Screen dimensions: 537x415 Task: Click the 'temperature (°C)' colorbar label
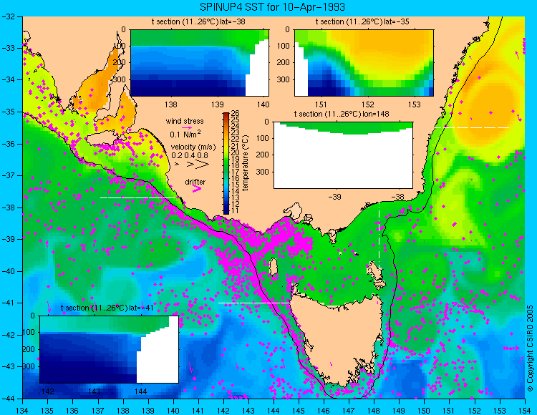[x=245, y=163]
